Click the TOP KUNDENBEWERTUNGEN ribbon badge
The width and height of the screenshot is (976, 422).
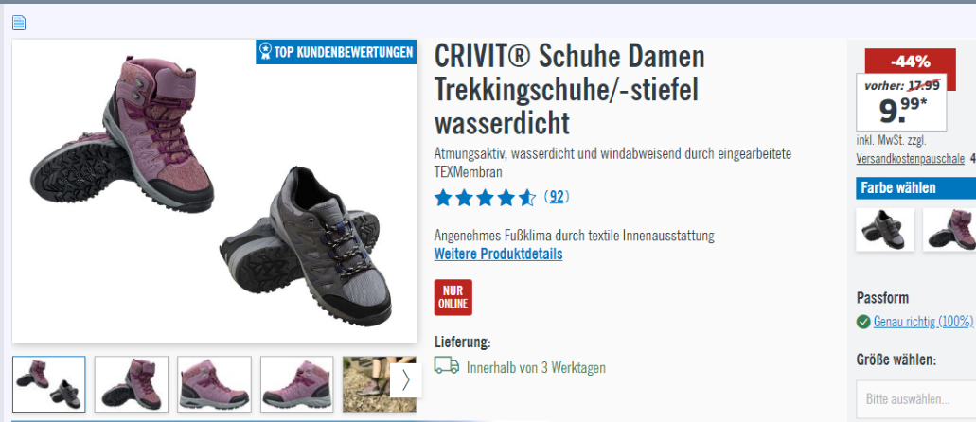pos(336,52)
